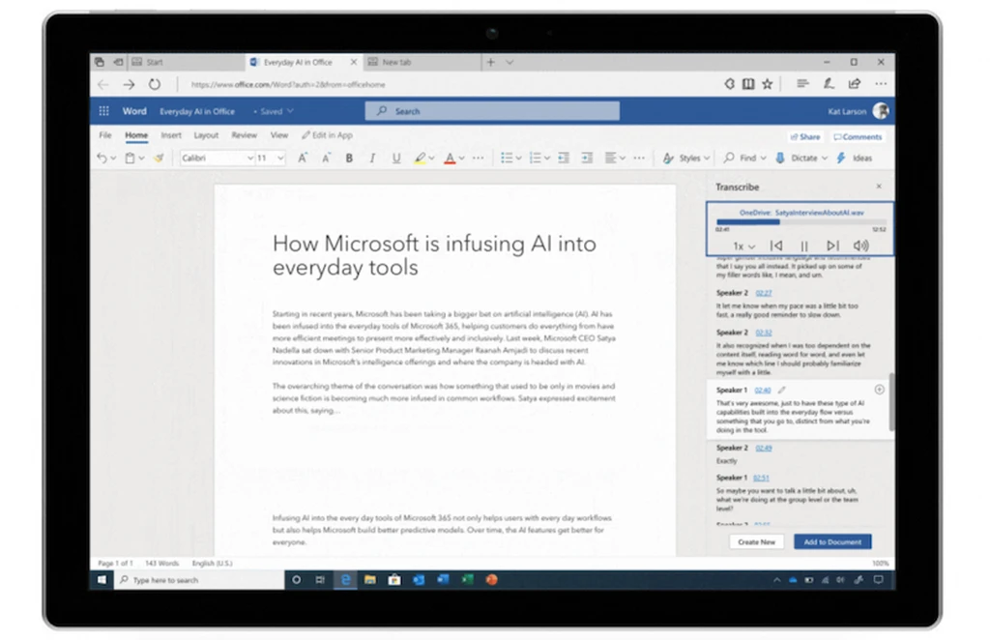Switch to the Insert tab
This screenshot has width=990, height=640.
coord(171,135)
